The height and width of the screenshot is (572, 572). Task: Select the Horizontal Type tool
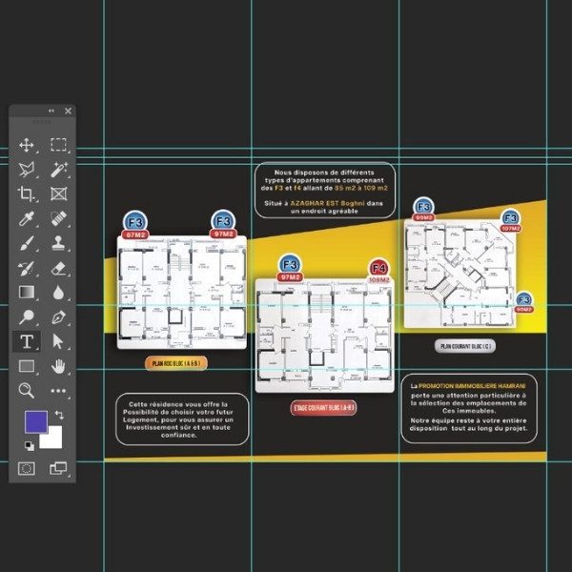(27, 341)
